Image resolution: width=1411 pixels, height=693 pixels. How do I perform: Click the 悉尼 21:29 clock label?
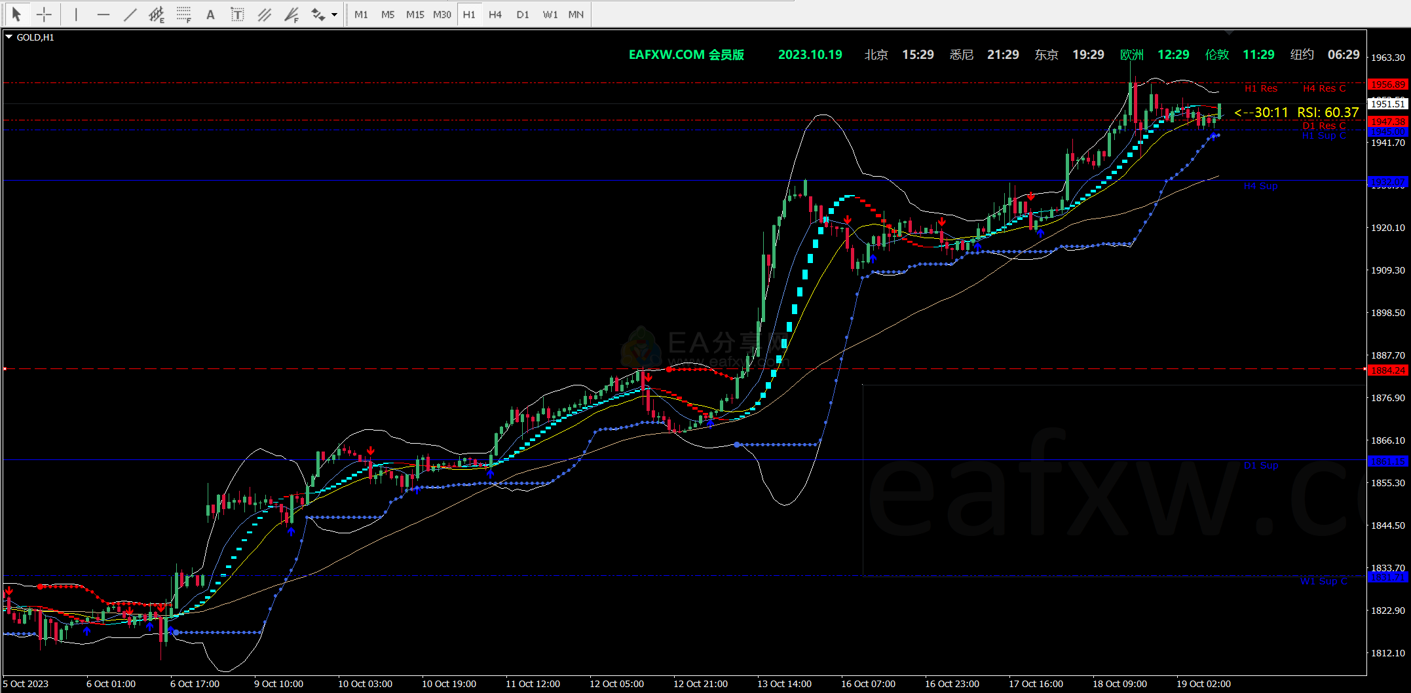click(984, 55)
